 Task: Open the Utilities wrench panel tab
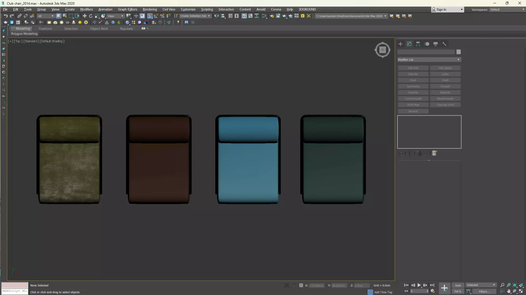[444, 44]
